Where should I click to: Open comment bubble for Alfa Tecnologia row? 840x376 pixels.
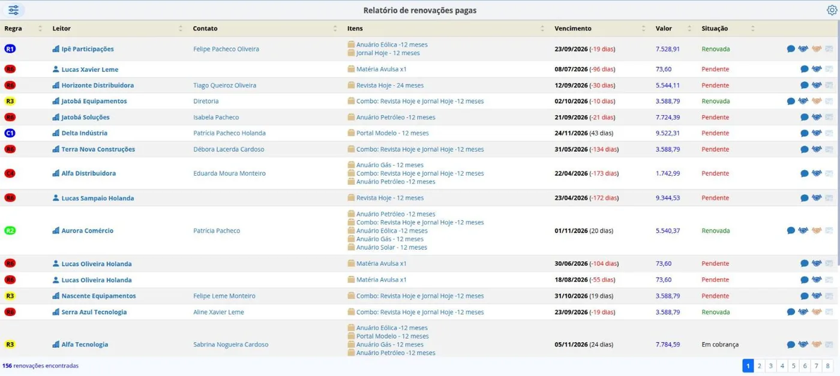coord(791,345)
